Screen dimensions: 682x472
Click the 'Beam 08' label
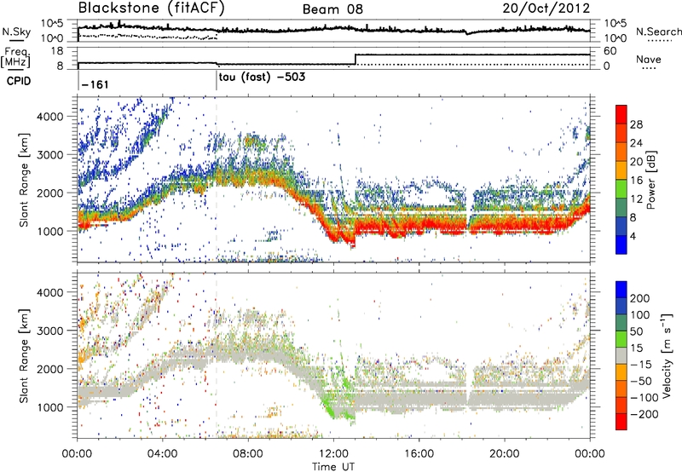[x=332, y=9]
